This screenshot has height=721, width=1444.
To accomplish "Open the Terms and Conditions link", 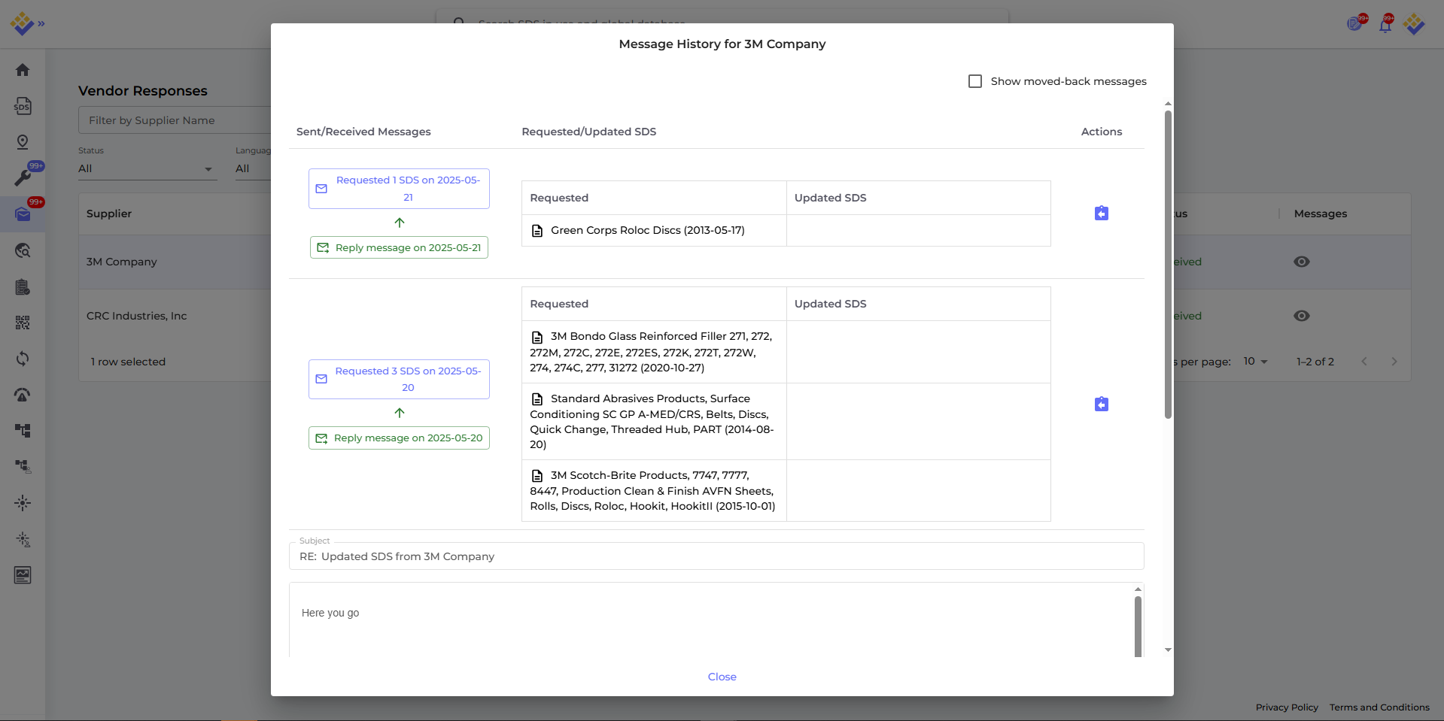I will [1379, 707].
